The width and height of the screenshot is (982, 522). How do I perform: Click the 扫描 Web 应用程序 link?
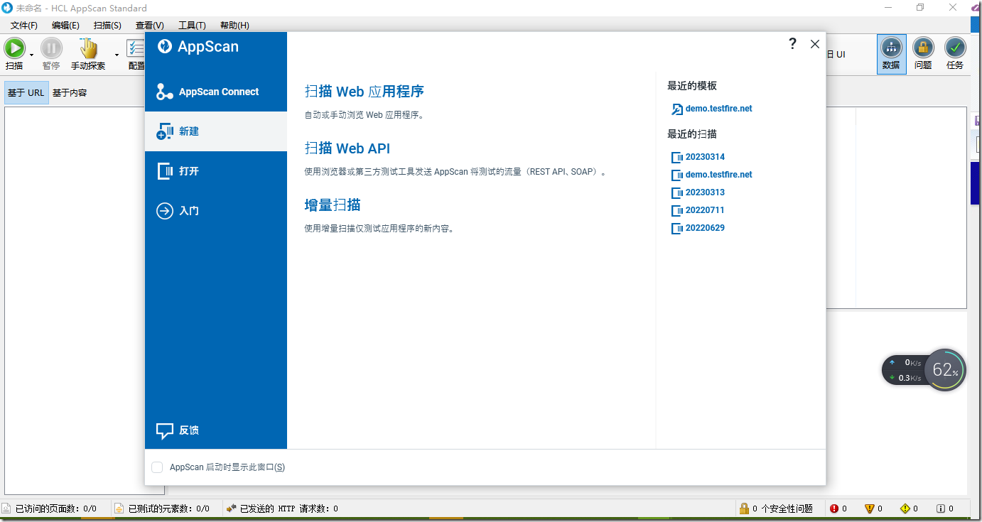tap(365, 92)
